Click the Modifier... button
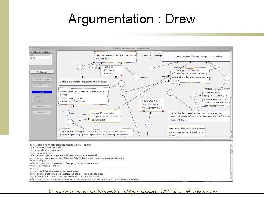 coord(42,107)
